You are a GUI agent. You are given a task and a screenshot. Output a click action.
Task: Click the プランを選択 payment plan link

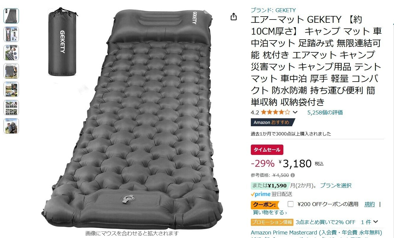click(336, 185)
